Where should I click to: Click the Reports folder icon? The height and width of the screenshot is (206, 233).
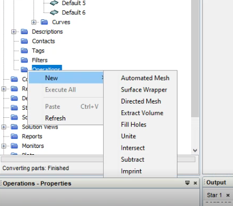click(14, 136)
